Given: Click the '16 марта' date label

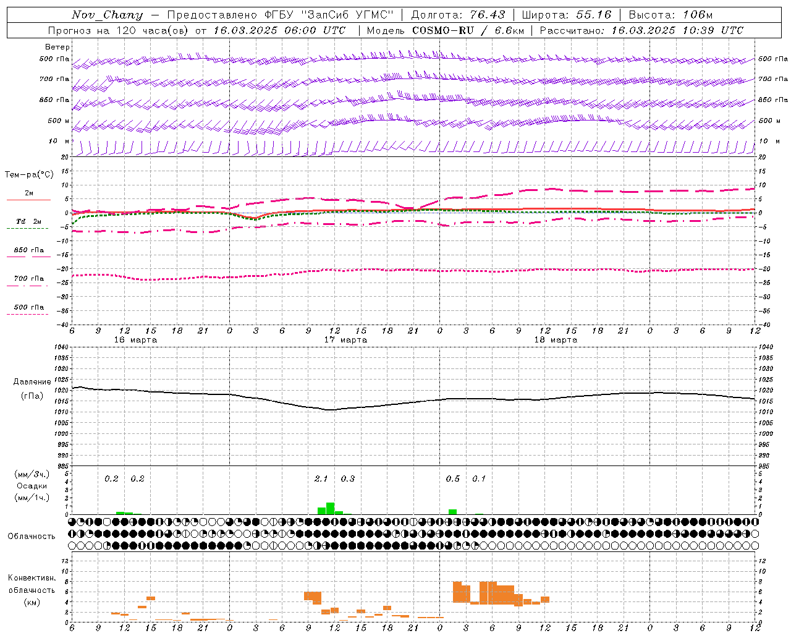Looking at the screenshot, I should (136, 340).
